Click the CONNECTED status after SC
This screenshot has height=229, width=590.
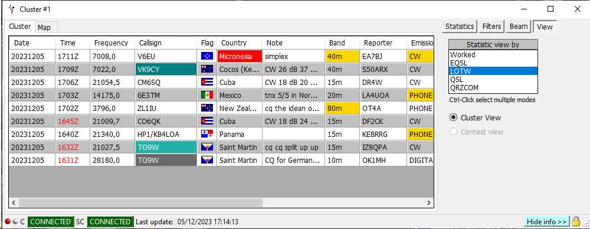[110, 221]
